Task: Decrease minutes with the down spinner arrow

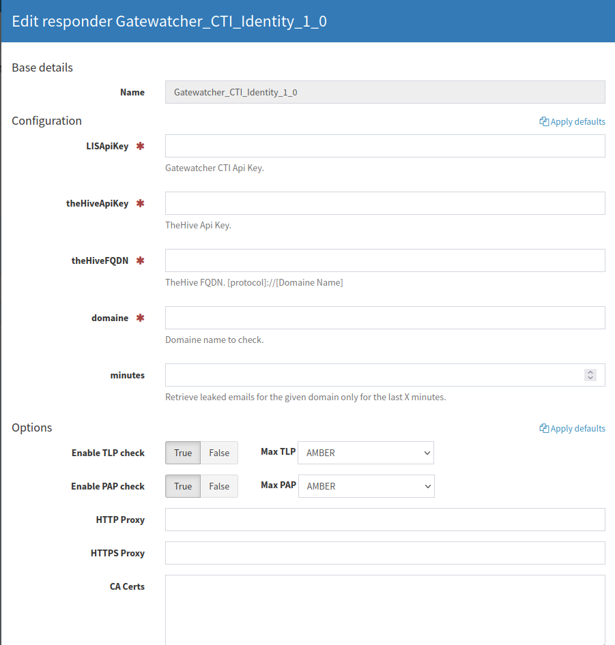Action: 590,378
